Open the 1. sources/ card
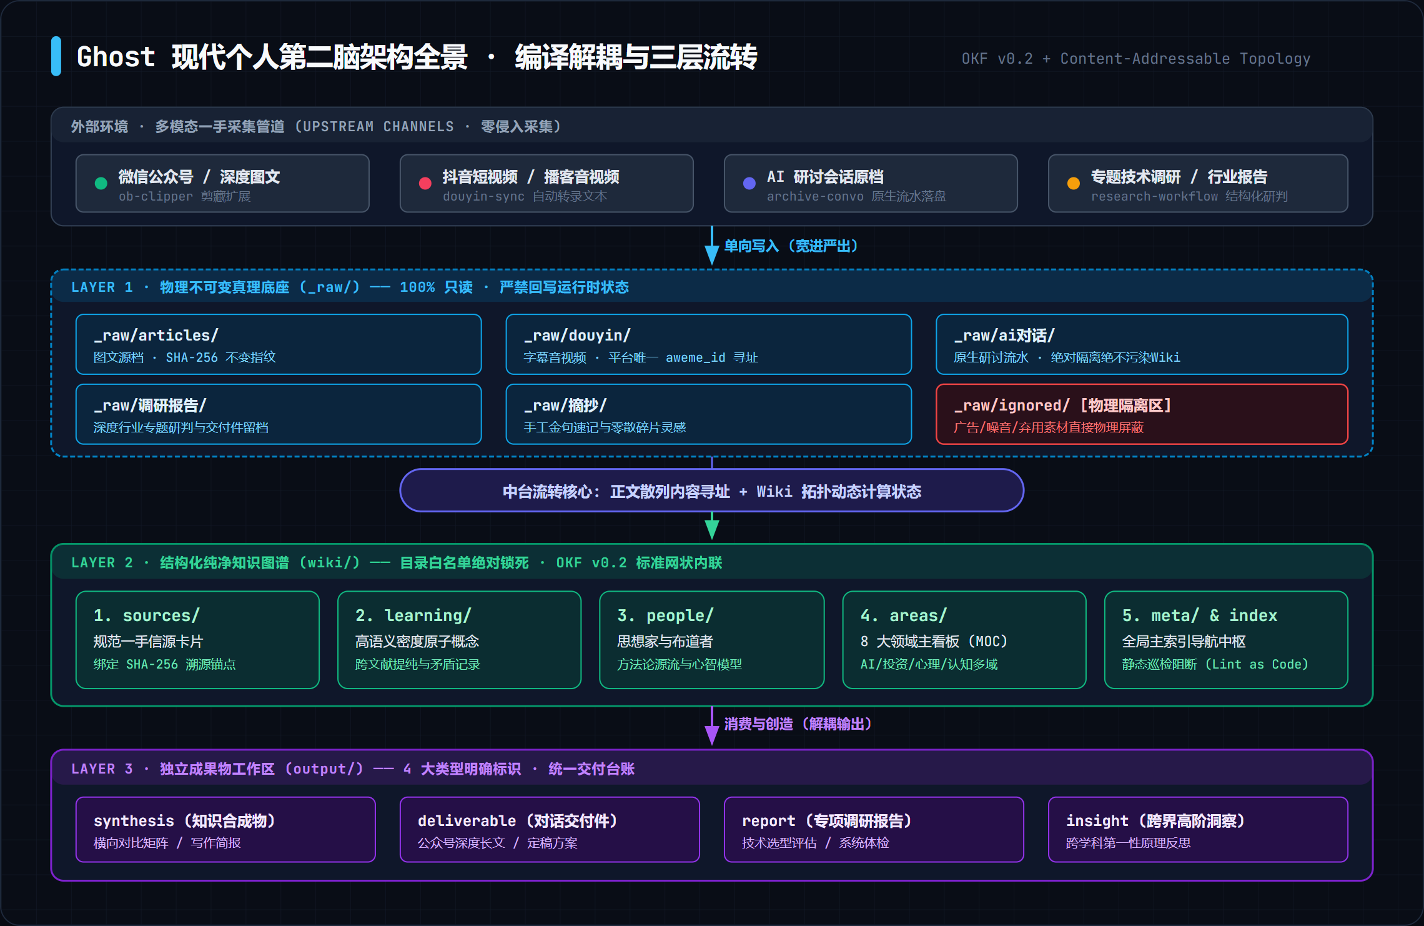The height and width of the screenshot is (926, 1424). [x=197, y=640]
